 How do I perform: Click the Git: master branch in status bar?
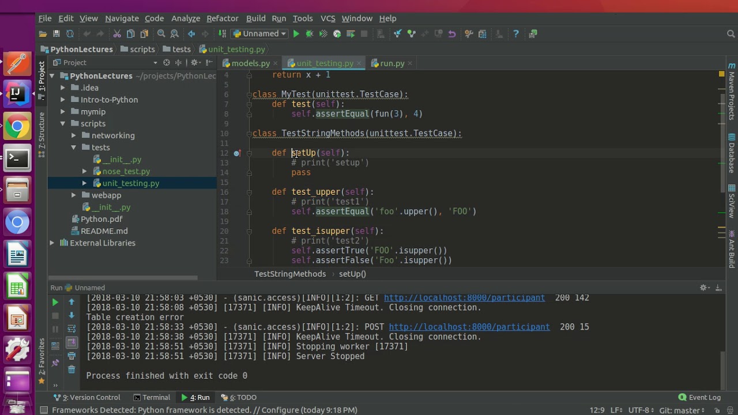[x=682, y=410]
